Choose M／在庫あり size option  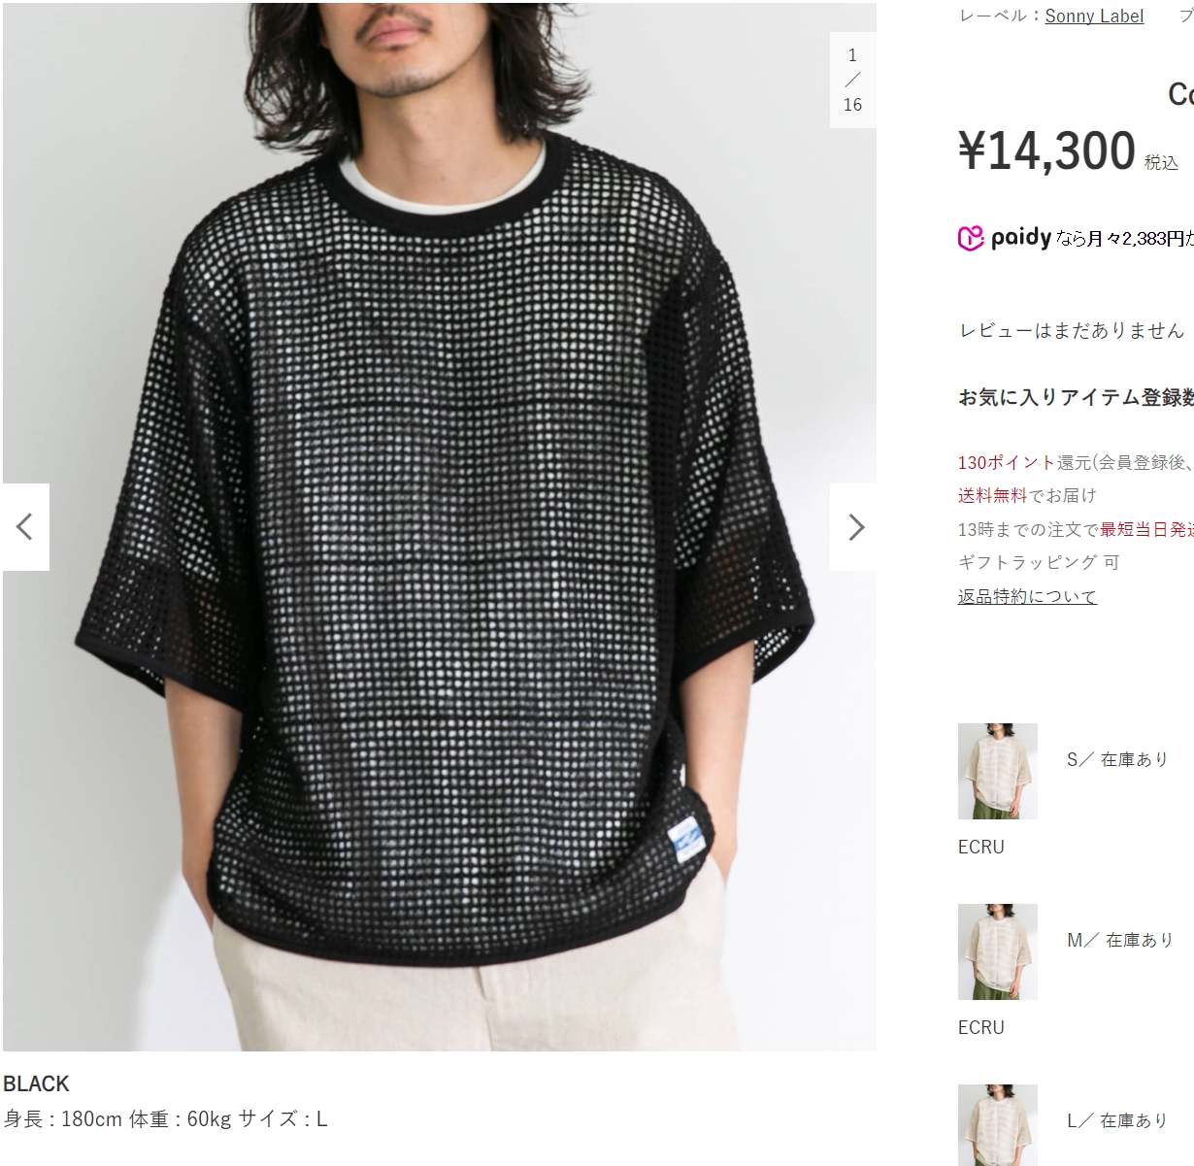coord(1120,940)
